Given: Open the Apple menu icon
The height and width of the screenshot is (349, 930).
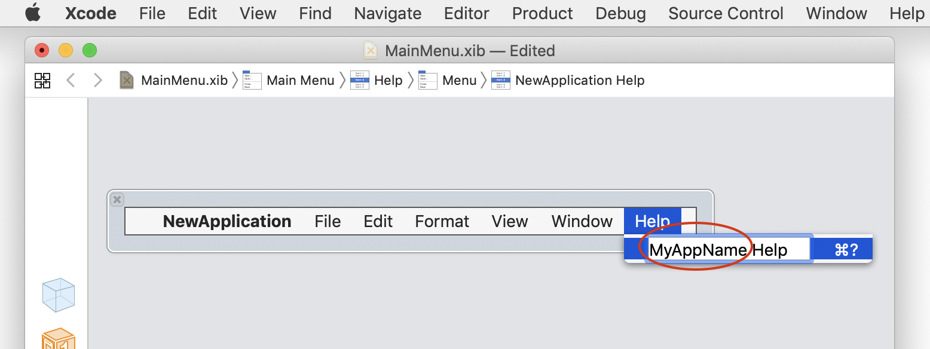Looking at the screenshot, I should pyautogui.click(x=32, y=13).
